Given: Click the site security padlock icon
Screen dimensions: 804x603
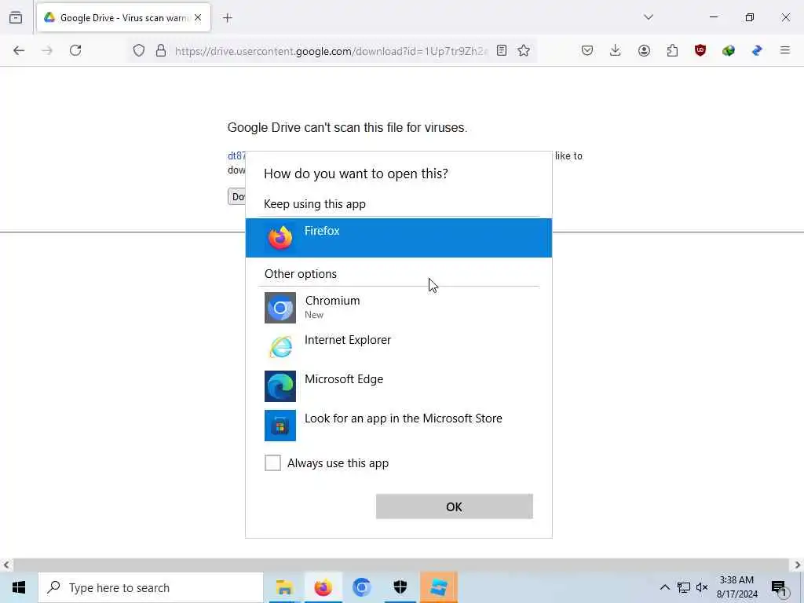Looking at the screenshot, I should [x=161, y=50].
